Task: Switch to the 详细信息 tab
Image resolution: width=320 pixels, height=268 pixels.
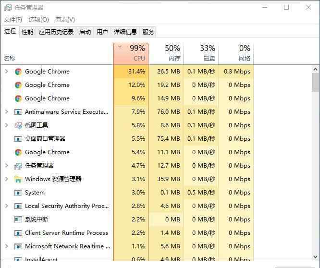Action: [x=125, y=32]
